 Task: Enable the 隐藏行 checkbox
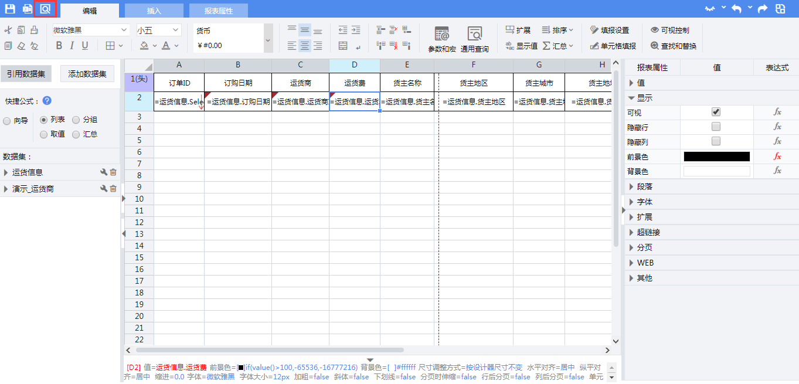click(x=716, y=127)
